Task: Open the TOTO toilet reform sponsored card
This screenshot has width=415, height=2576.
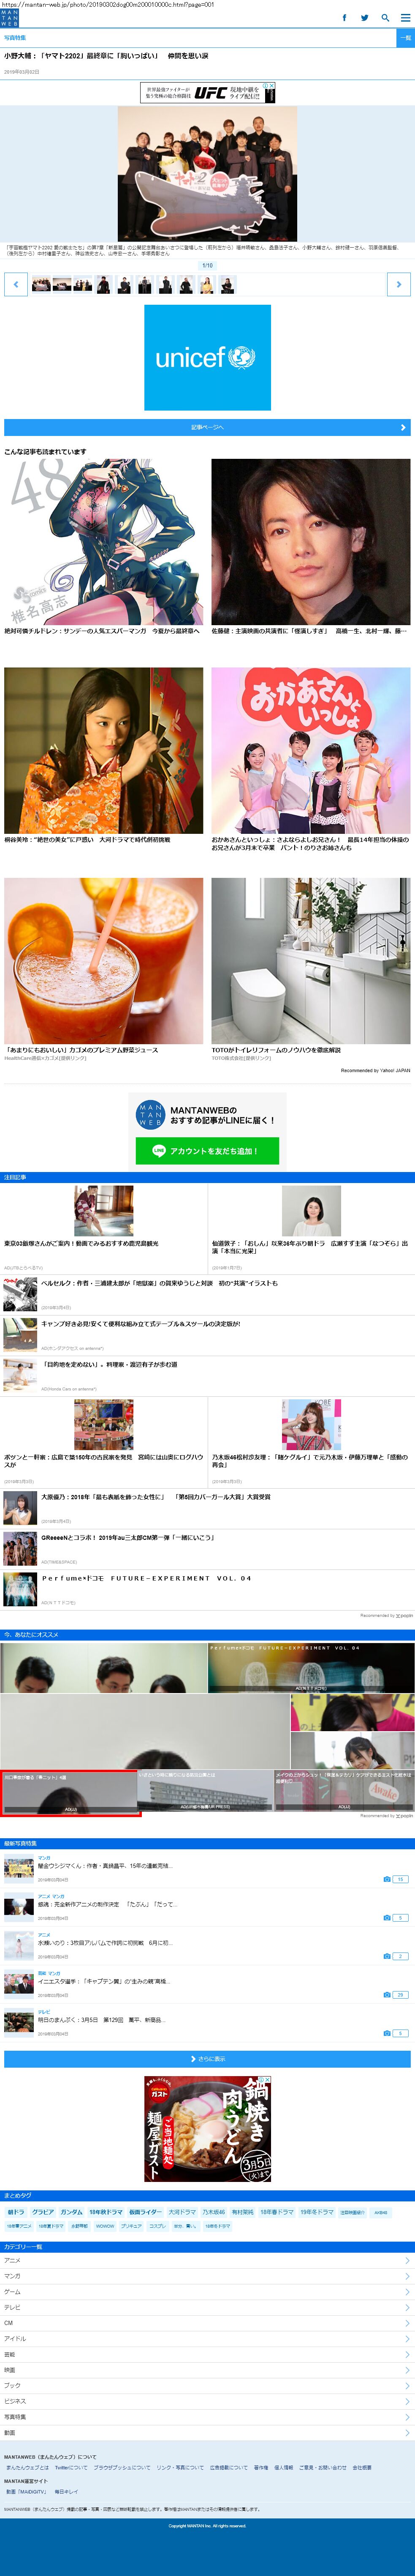Action: click(311, 970)
